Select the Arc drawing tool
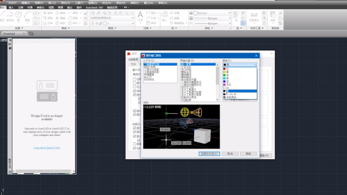The image size is (347, 195). [x=27, y=16]
